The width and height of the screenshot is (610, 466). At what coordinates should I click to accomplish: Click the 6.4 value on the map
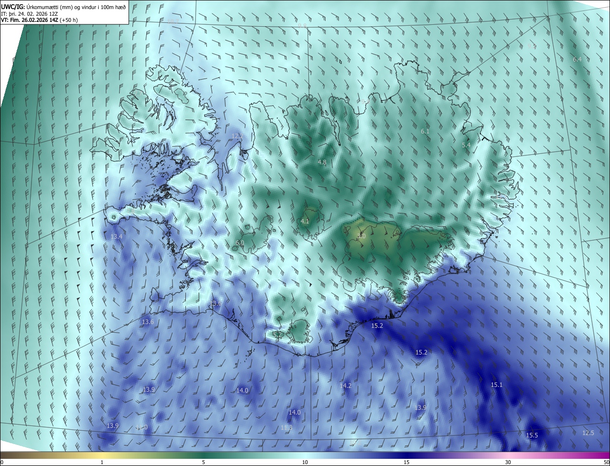[x=577, y=60]
